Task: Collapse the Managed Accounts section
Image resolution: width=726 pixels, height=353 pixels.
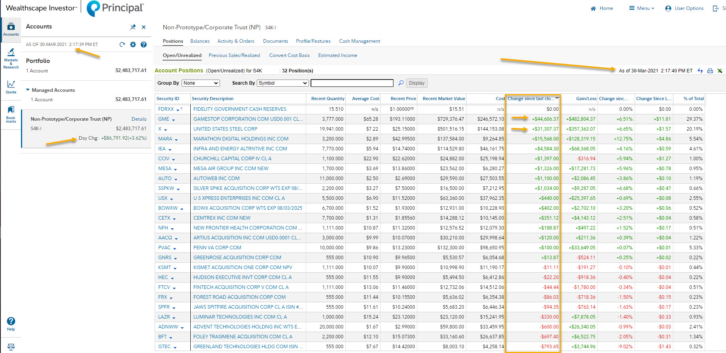Action: pos(28,90)
